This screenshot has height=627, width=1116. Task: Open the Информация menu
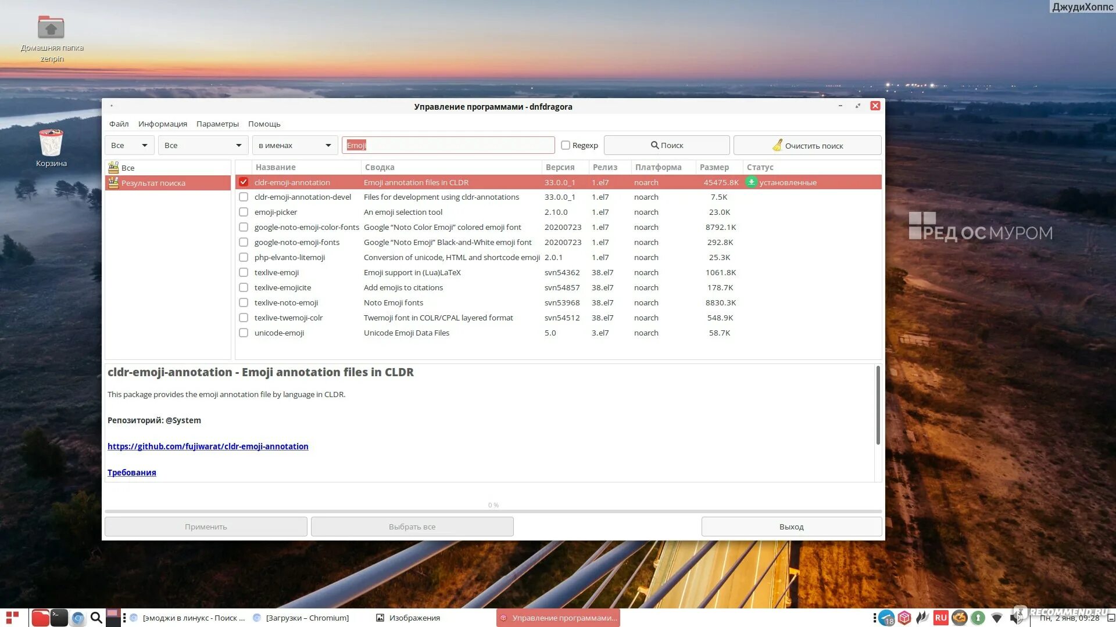163,124
